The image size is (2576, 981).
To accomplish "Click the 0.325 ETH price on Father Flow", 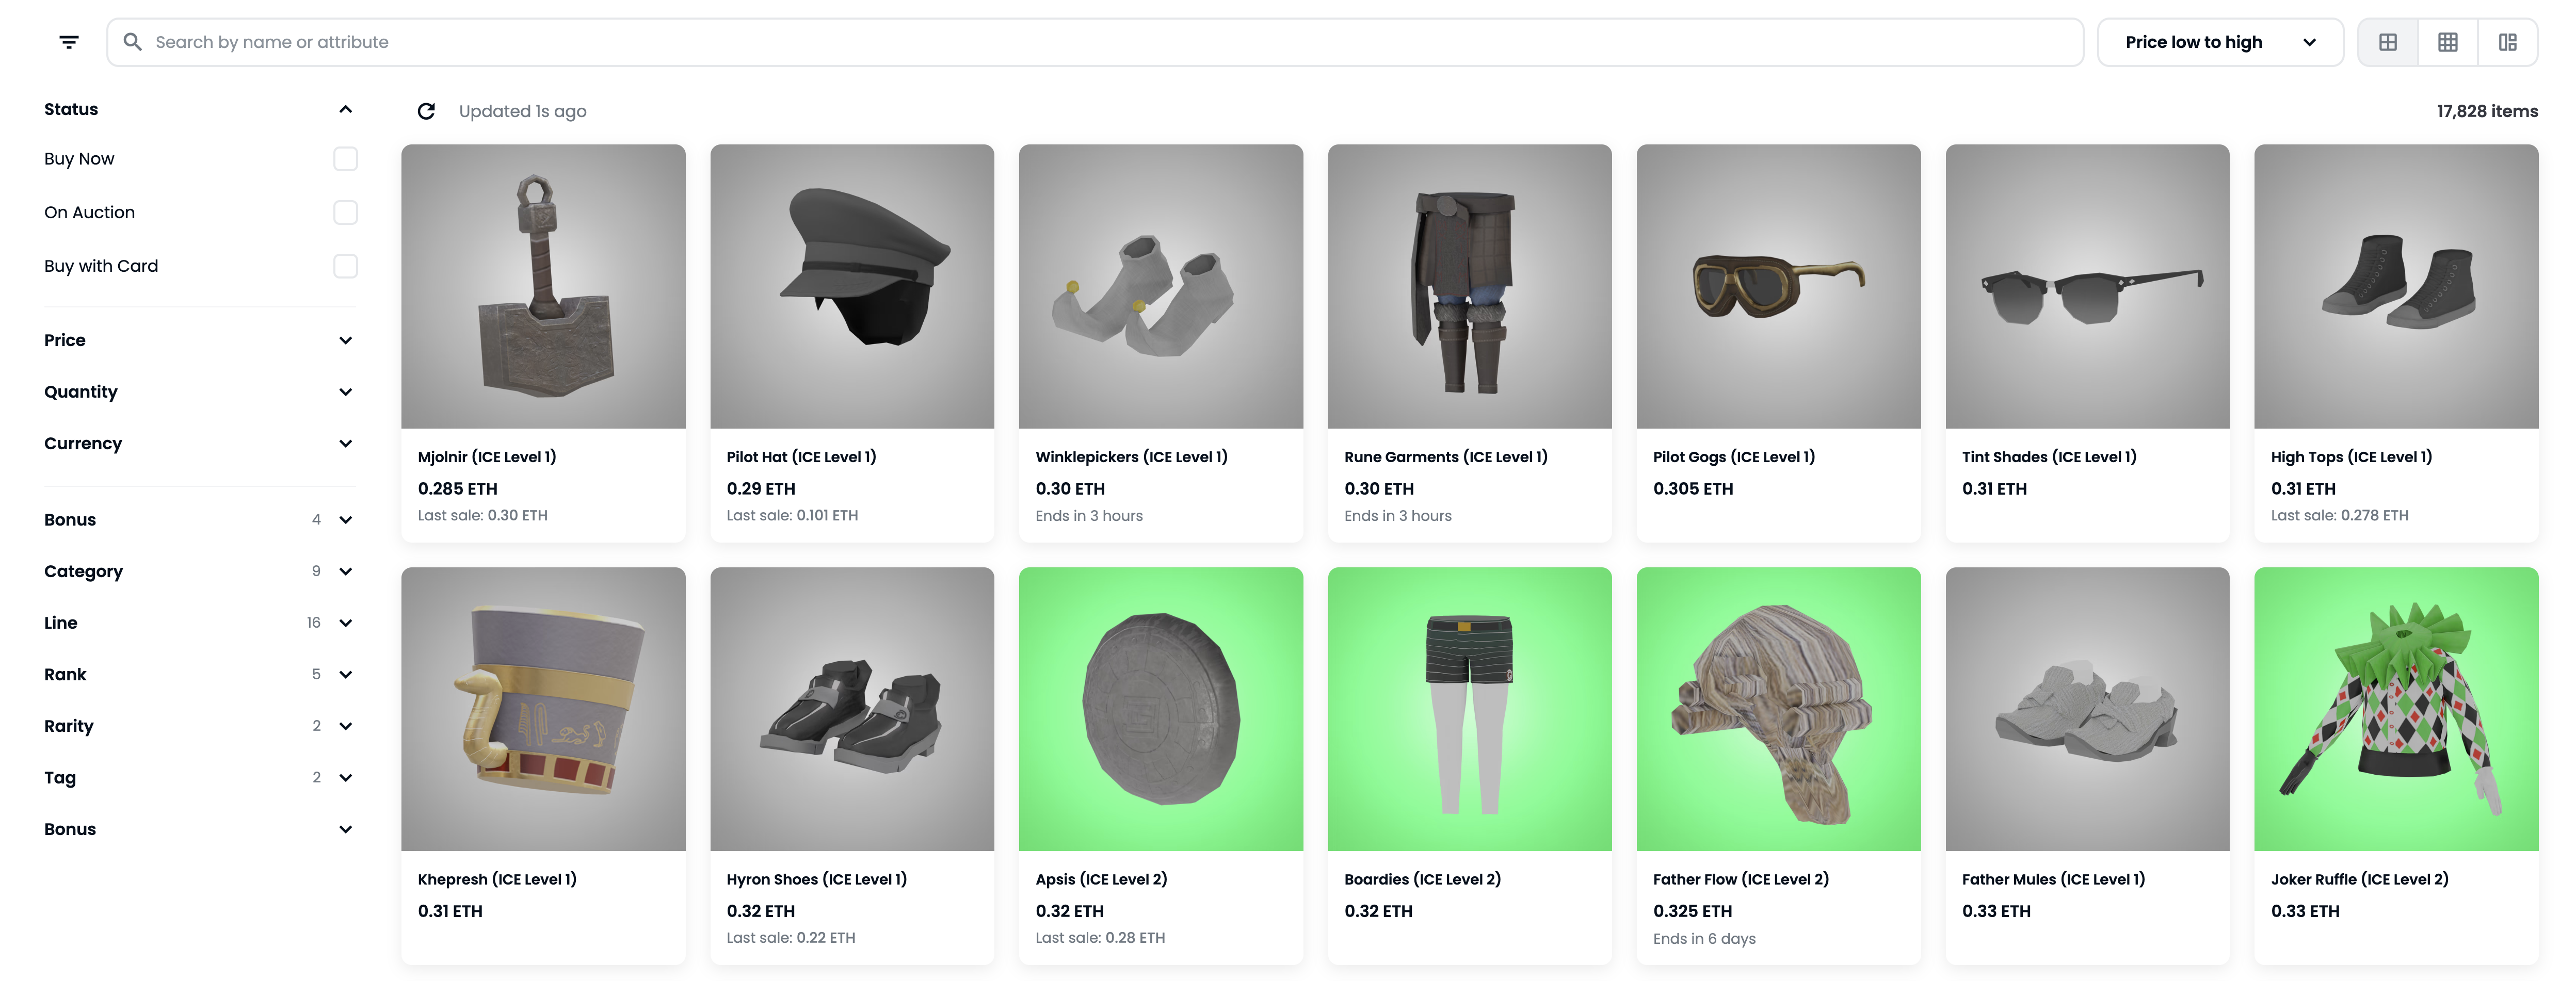I will point(1692,912).
